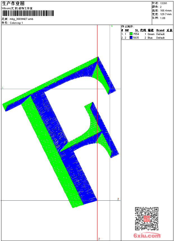Select stitch count 7554 in Green row
The width and height of the screenshot is (174, 241).
pos(136,34)
